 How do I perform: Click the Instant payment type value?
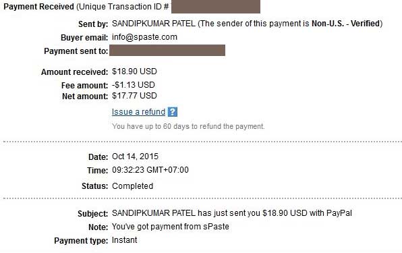point(124,240)
